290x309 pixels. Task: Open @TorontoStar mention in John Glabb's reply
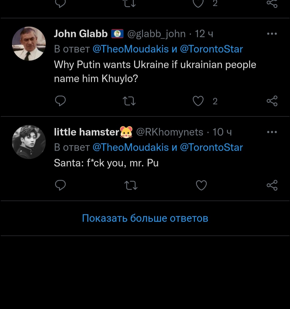[211, 49]
